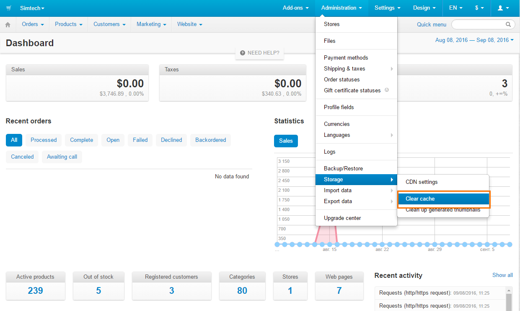The width and height of the screenshot is (520, 311).
Task: Expand the Orders menu
Action: [x=33, y=24]
